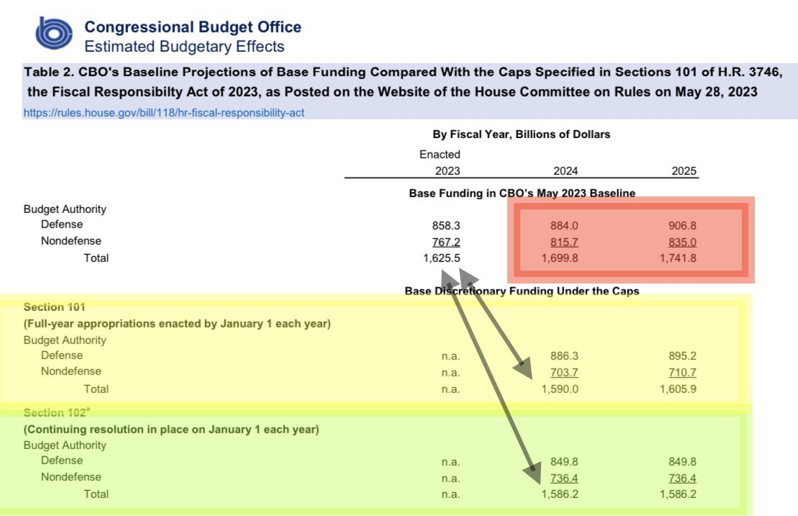Select the 1,586.2 Section 102 total for 2024
The height and width of the screenshot is (516, 798).
point(559,494)
